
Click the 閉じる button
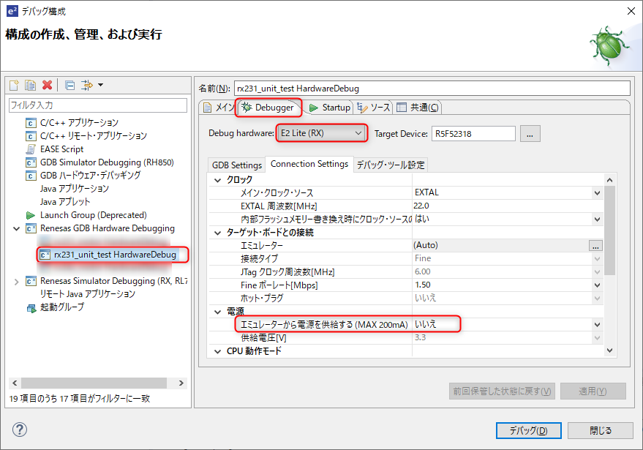pos(601,430)
